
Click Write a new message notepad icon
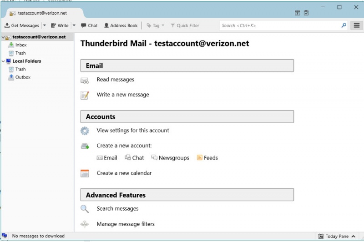click(85, 95)
